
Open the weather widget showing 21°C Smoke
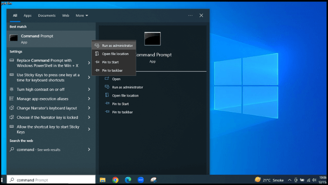point(269,180)
